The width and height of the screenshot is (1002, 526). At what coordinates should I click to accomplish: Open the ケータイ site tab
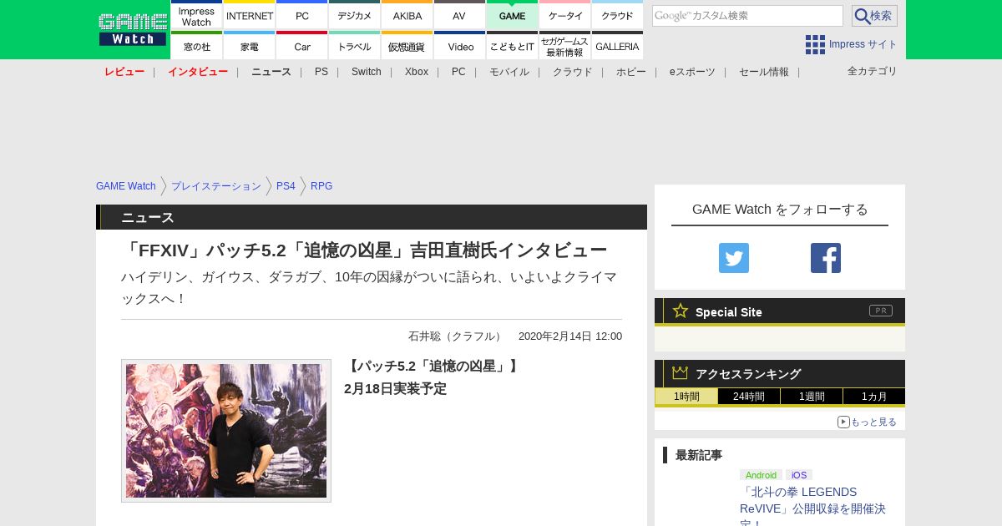point(565,15)
